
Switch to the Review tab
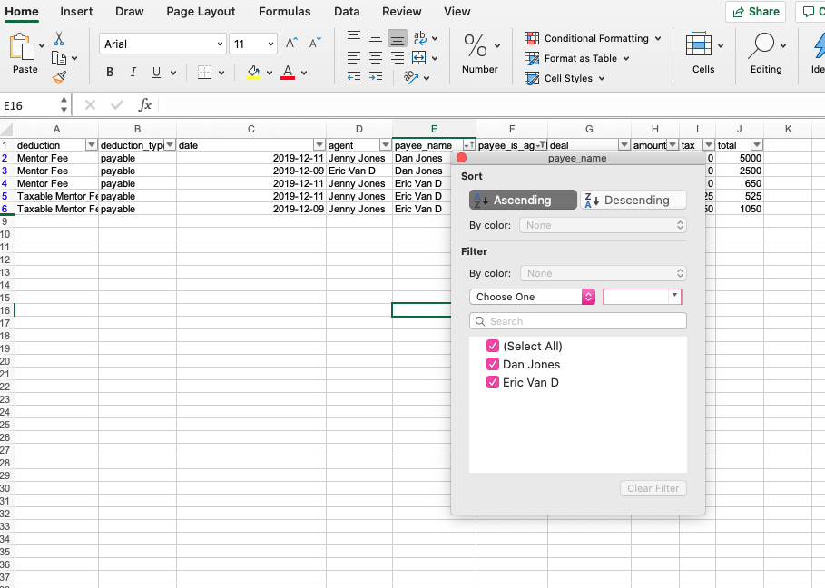point(401,12)
